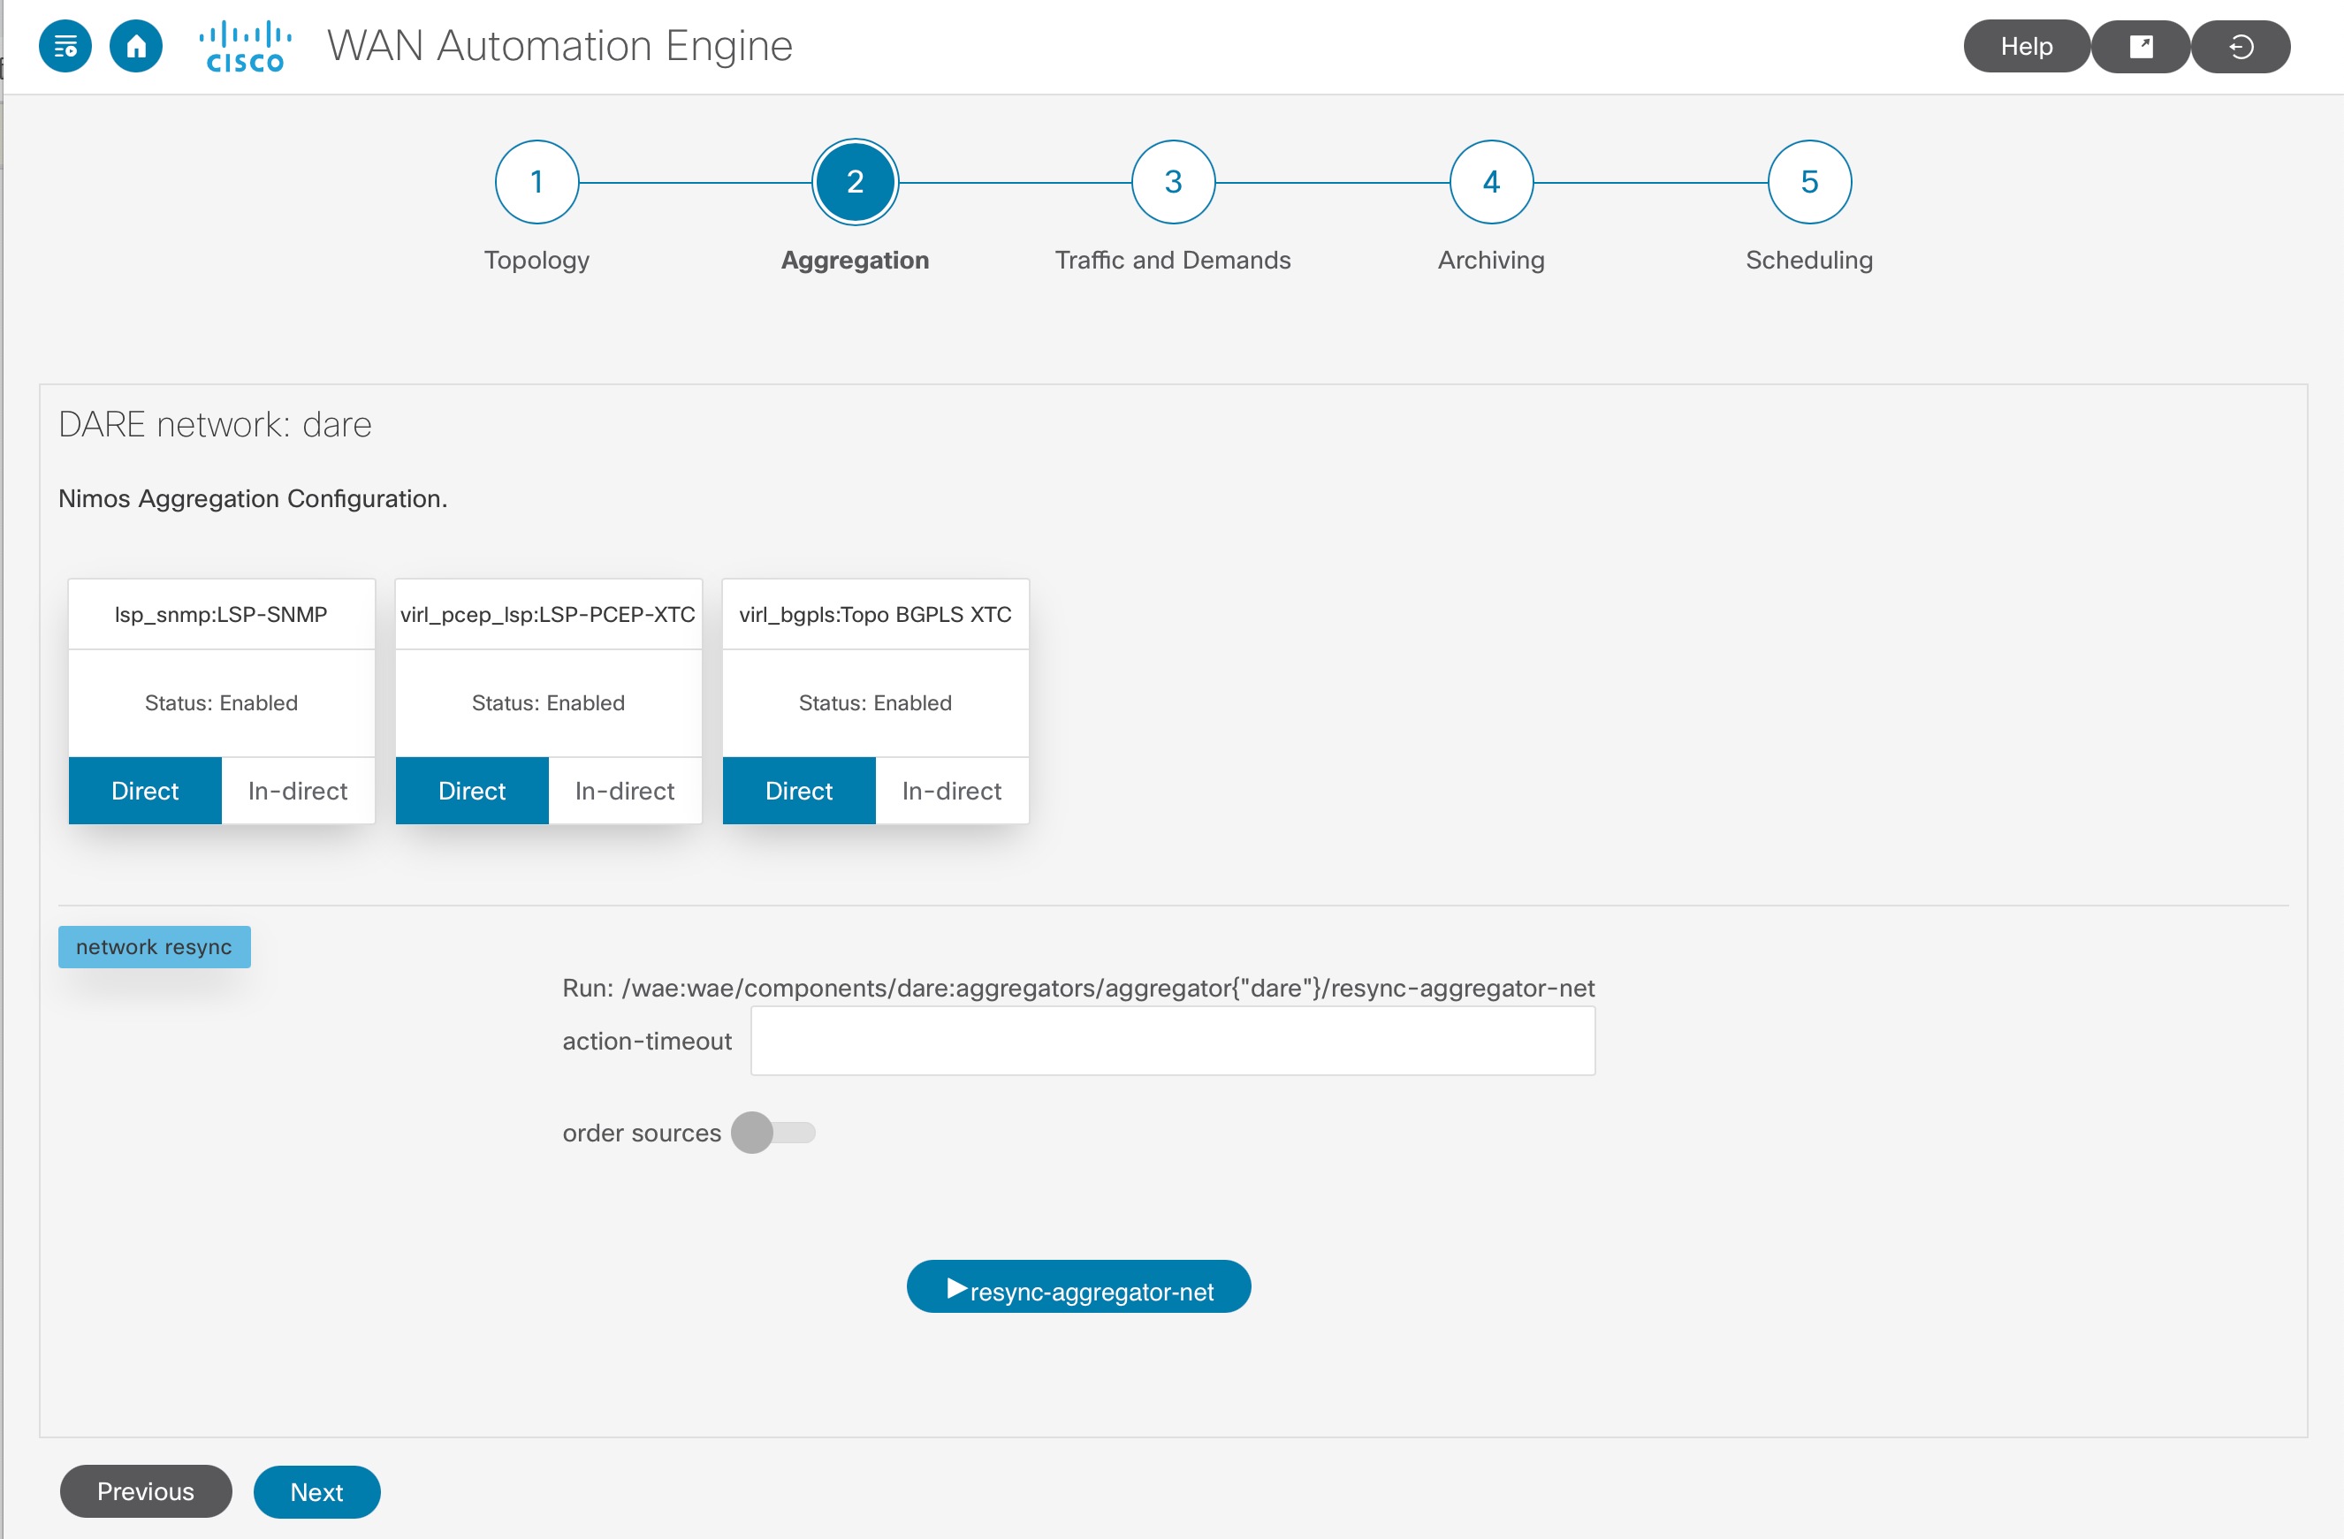The image size is (2344, 1539).
Task: Select the step 1 circle
Action: pos(537,181)
